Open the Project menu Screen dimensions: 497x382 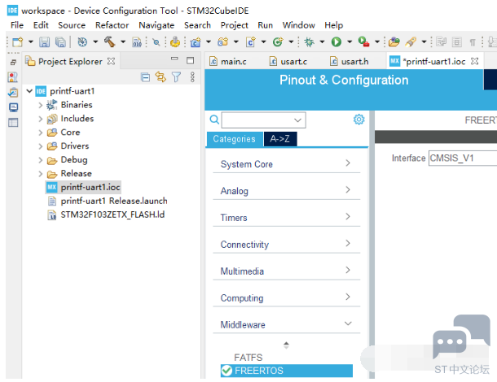click(234, 25)
